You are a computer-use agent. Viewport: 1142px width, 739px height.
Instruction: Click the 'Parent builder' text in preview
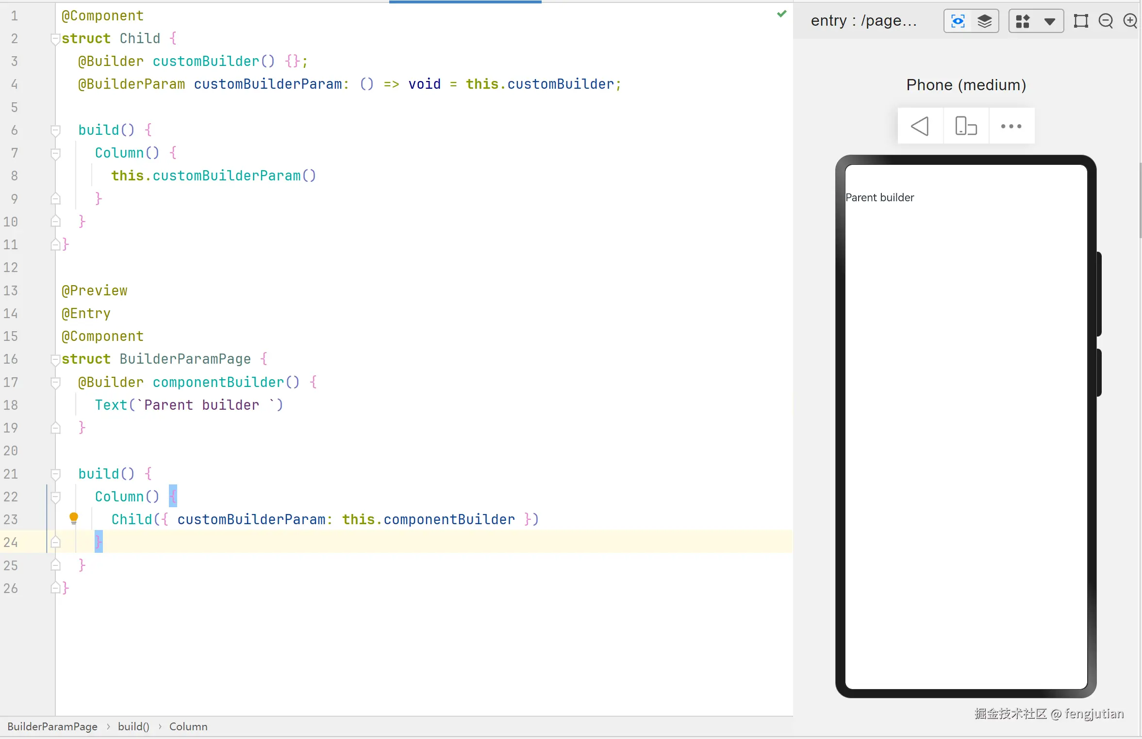click(879, 197)
